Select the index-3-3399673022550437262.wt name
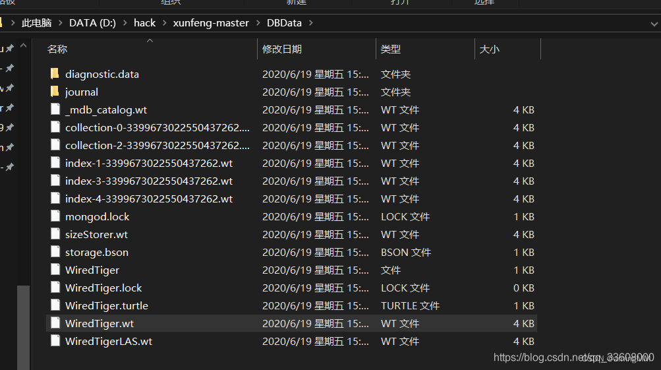Viewport: 661px width, 370px height. tap(149, 181)
